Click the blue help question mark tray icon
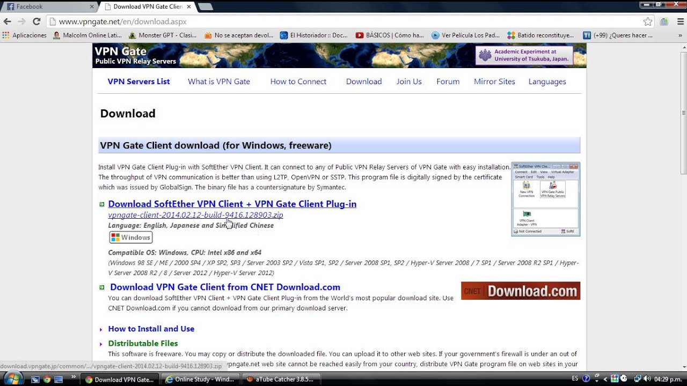Viewport: 687px width, 386px height. [x=587, y=378]
